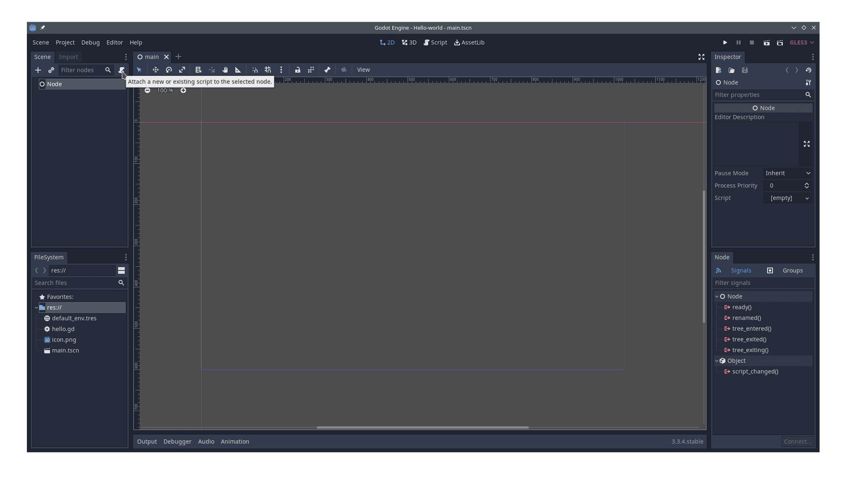Toggle 3D view mode
The image size is (846, 484).
pos(409,42)
